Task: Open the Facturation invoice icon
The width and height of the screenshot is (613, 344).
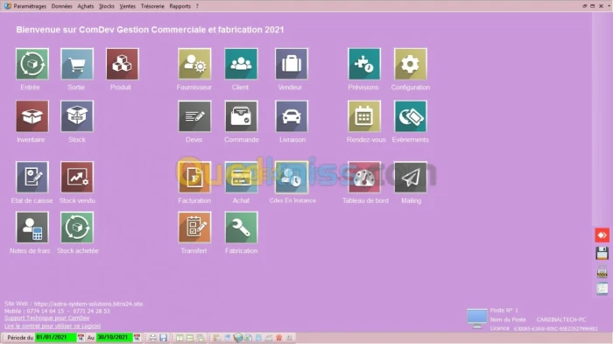Action: (x=194, y=177)
